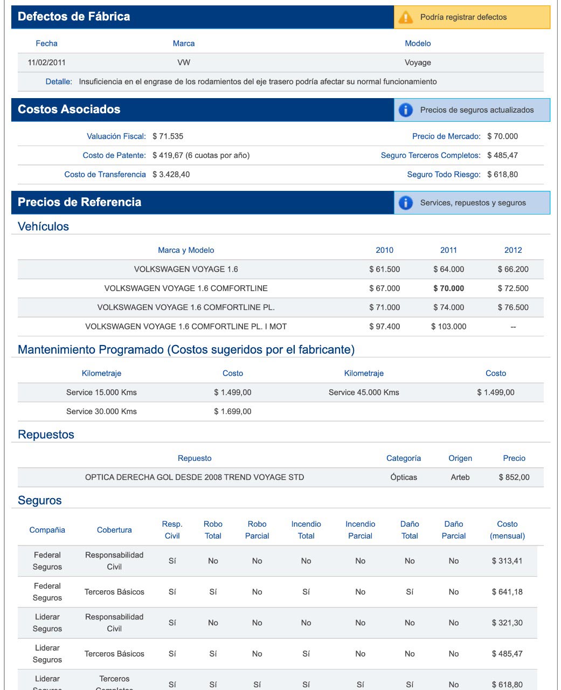The image size is (561, 690).
Task: Click the 2012 year column header
Action: click(513, 250)
